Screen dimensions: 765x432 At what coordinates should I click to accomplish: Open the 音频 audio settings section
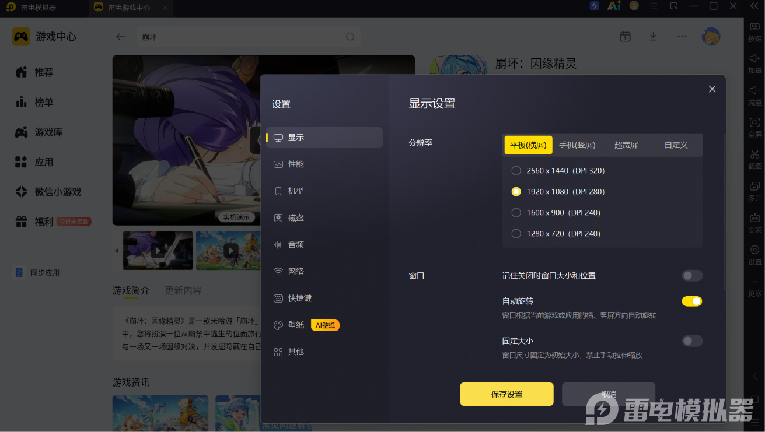[x=324, y=245]
